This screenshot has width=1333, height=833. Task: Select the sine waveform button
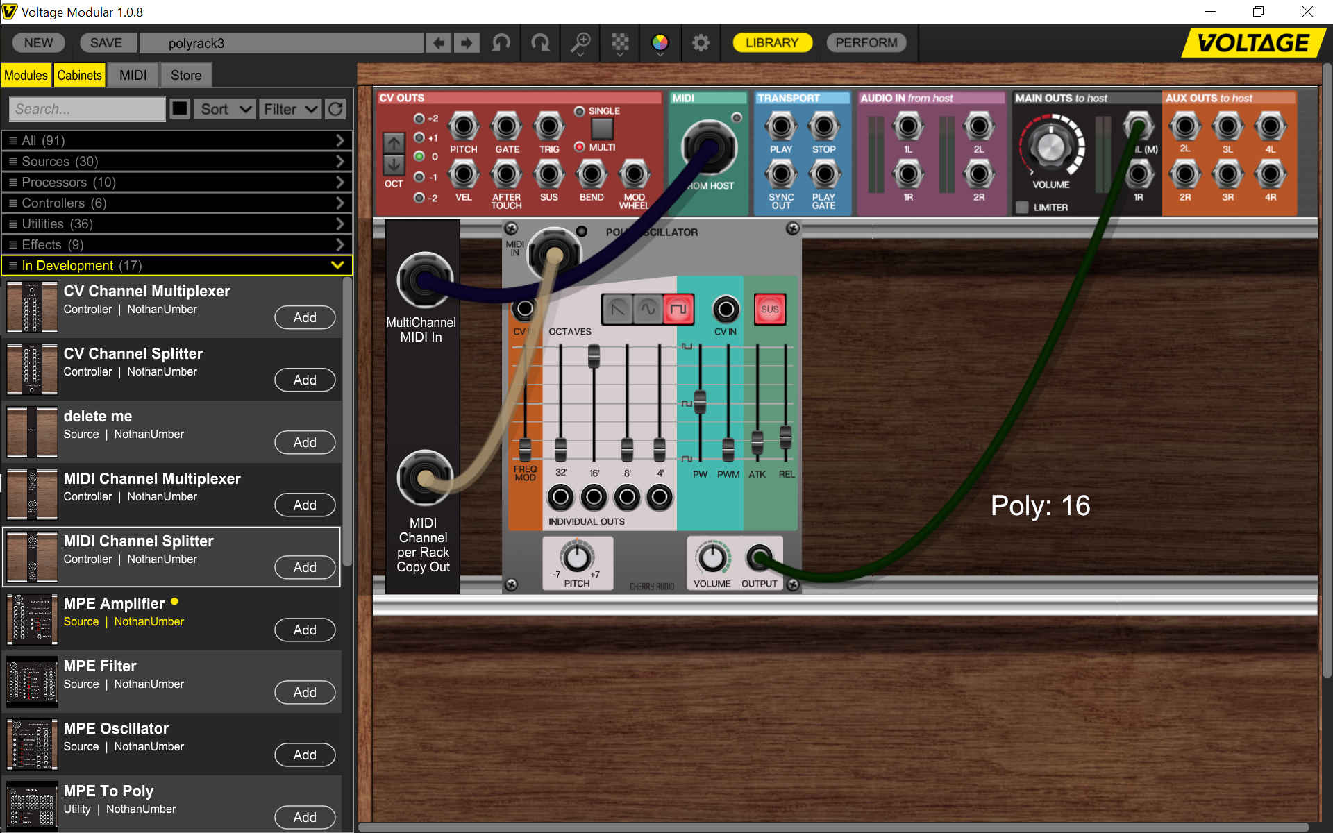648,309
